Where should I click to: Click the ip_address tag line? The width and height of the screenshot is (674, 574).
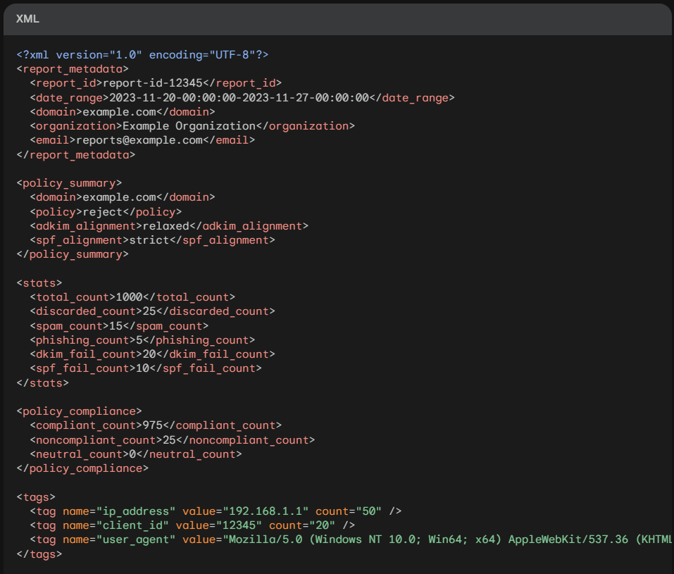pyautogui.click(x=216, y=511)
